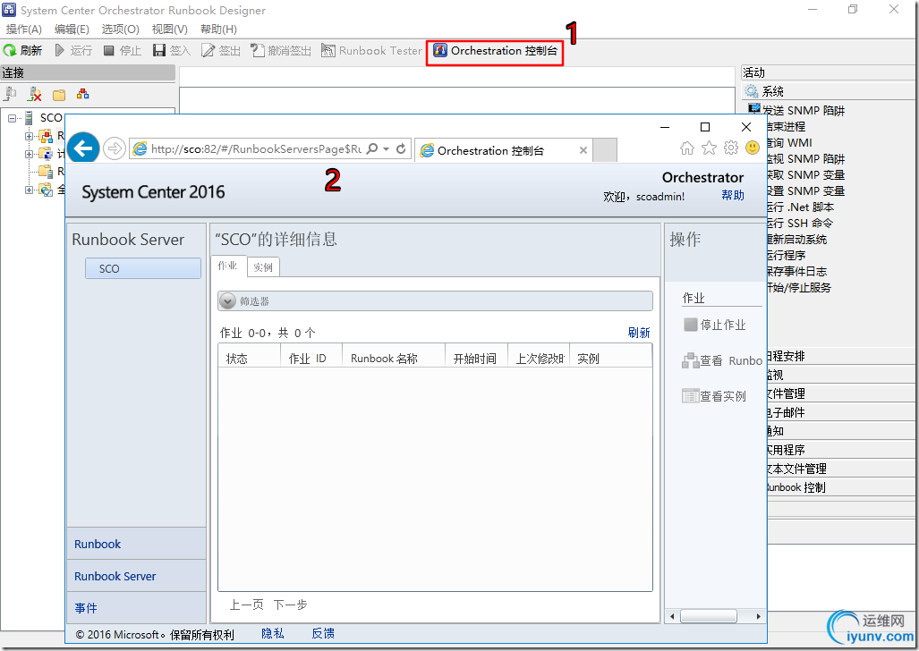919x651 pixels.
Task: Select SCO under Runbook Server list
Action: click(143, 268)
